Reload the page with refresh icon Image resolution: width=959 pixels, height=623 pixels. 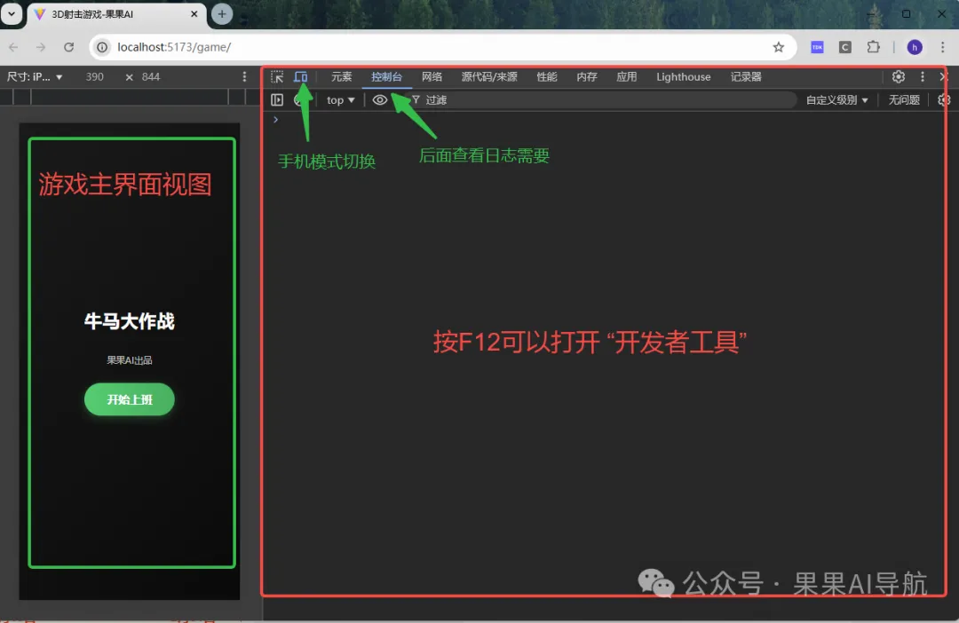pos(68,47)
